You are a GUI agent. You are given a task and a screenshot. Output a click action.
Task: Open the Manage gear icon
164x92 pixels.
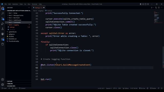point(3,85)
